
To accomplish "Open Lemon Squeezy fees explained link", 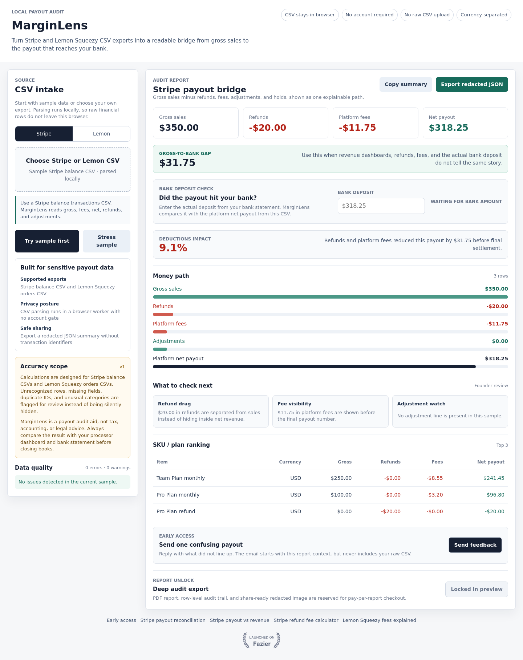I will tap(380, 620).
